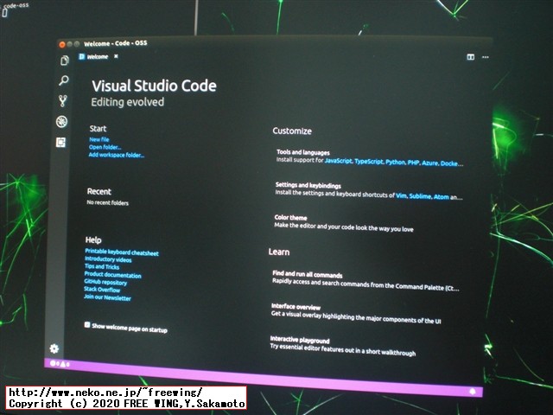
Task: Click Tools and languages heading
Action: pos(303,152)
